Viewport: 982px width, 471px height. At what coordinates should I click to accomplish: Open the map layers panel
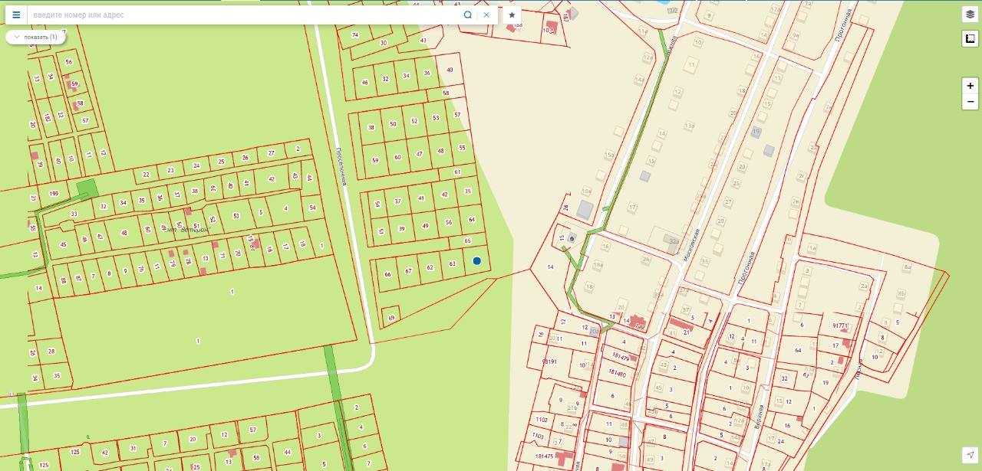(x=970, y=15)
